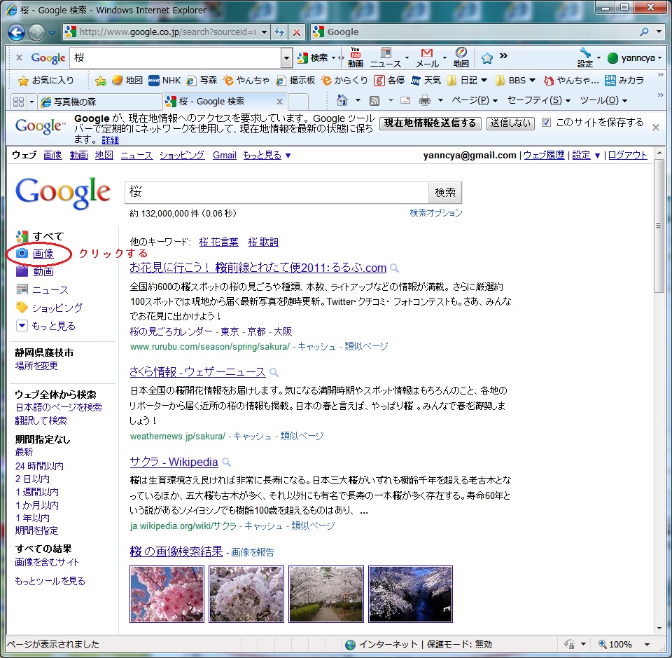This screenshot has width=672, height=658.
Task: Click the ウェブ履歴 link
Action: click(544, 156)
